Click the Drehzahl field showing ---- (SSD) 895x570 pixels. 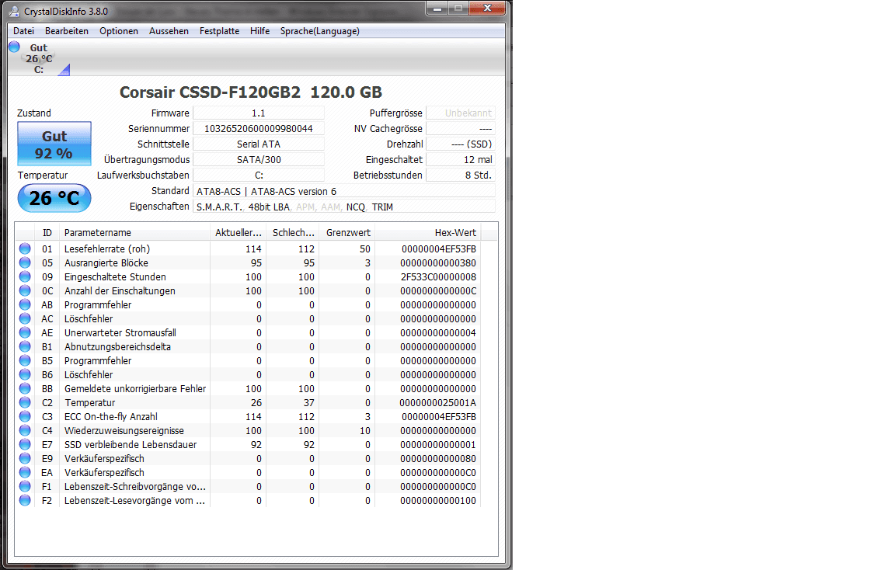coord(461,144)
